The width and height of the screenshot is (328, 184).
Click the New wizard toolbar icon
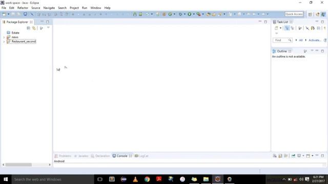click(4, 14)
